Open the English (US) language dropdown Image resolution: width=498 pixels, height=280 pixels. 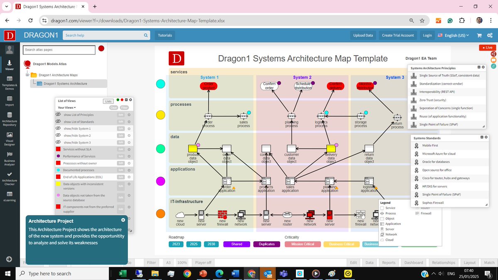pos(455,35)
